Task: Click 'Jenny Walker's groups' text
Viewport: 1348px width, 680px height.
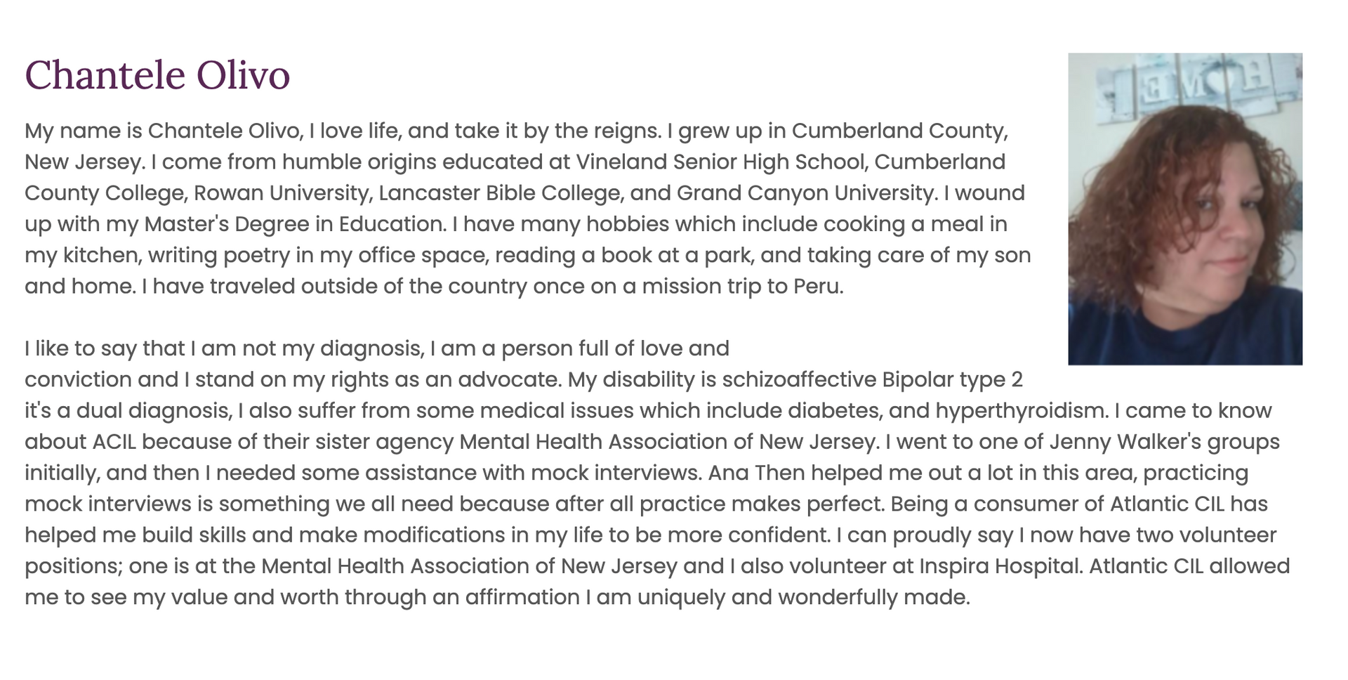Action: (x=1165, y=442)
